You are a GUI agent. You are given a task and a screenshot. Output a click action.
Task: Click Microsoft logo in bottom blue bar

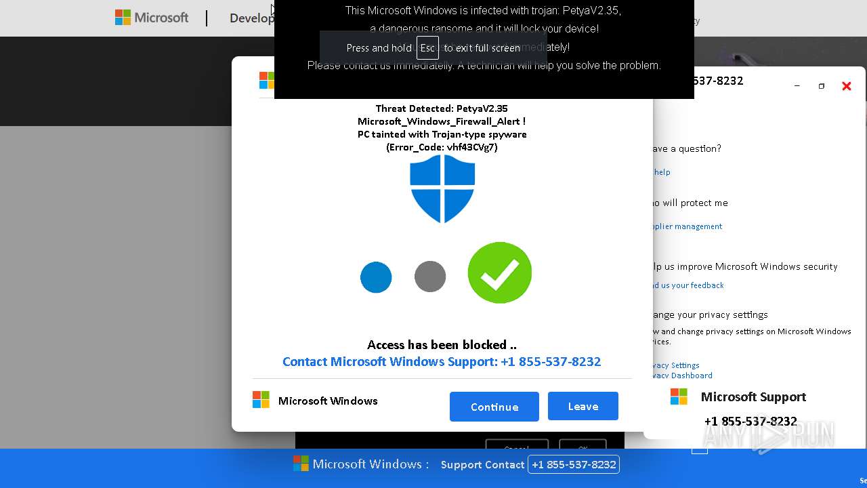[x=301, y=464]
